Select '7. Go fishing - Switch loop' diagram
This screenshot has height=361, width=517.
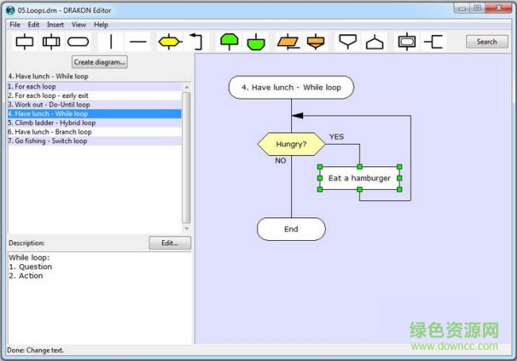click(48, 141)
